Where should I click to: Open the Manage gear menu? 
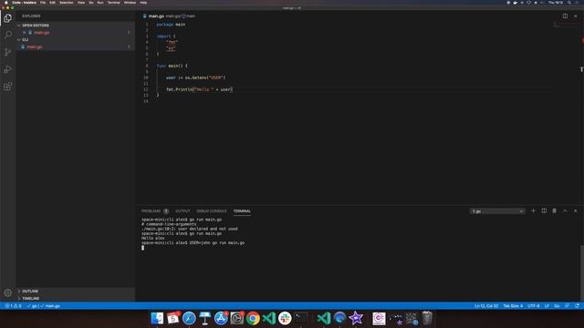(8, 292)
